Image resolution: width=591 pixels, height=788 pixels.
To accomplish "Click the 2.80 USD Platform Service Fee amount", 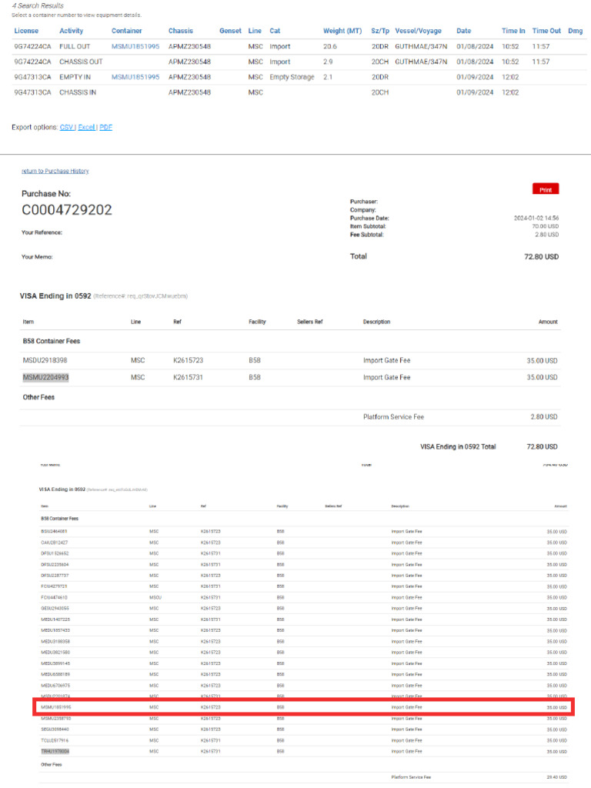I will [544, 416].
